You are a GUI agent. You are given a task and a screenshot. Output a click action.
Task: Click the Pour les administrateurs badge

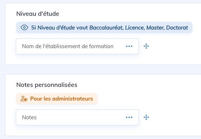click(57, 98)
